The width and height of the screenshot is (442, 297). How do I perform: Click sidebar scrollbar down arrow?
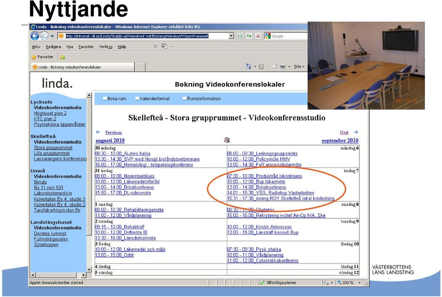[89, 270]
